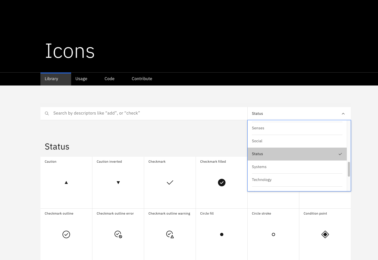This screenshot has height=260, width=378.
Task: Click the "Checkmark outline error" label
Action: click(x=115, y=213)
